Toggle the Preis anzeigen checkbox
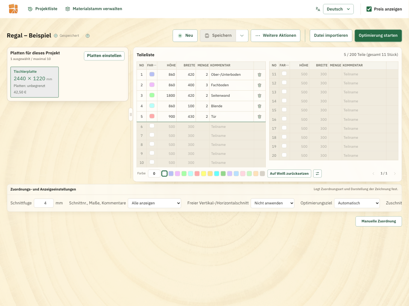 click(369, 9)
